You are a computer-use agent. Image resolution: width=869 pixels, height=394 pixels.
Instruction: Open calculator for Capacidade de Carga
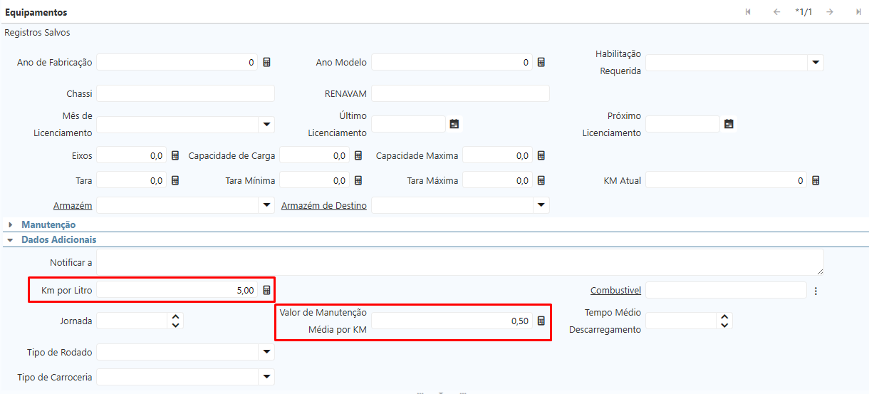pyautogui.click(x=358, y=155)
